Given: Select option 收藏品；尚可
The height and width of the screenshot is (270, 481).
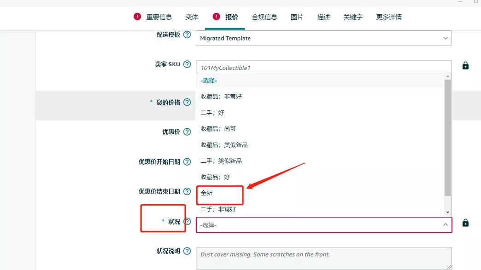Looking at the screenshot, I should [x=320, y=129].
